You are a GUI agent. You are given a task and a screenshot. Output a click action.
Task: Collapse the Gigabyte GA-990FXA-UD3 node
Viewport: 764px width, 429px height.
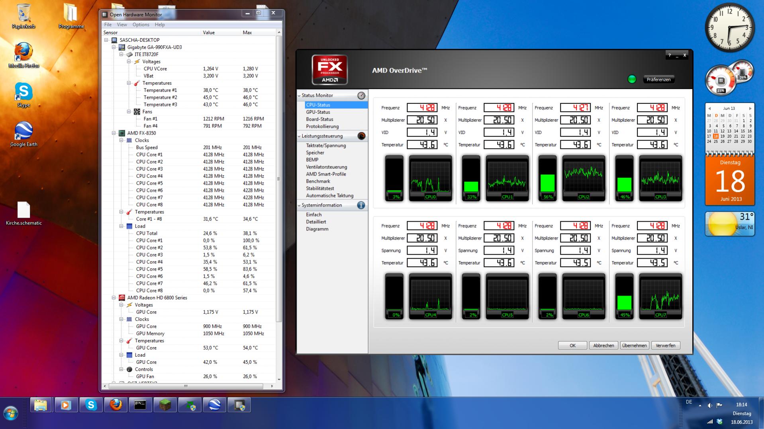114,47
